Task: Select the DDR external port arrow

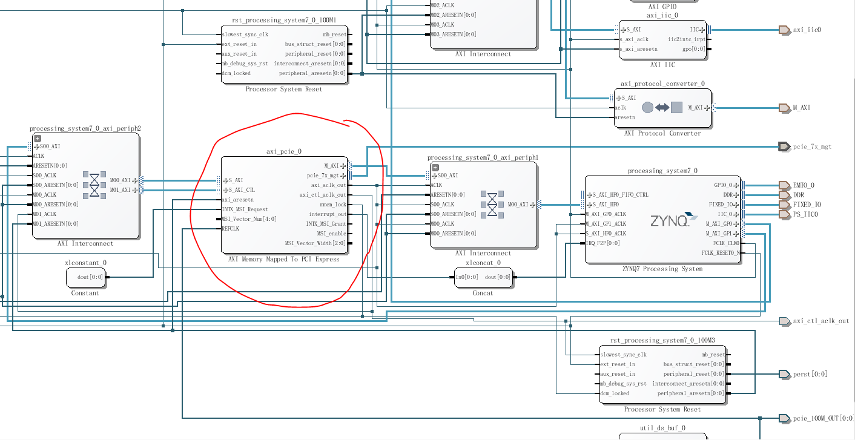Action: pos(785,195)
